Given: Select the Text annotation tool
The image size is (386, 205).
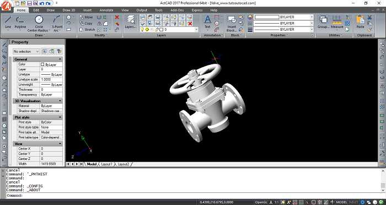Looking at the screenshot, I should point(207,22).
